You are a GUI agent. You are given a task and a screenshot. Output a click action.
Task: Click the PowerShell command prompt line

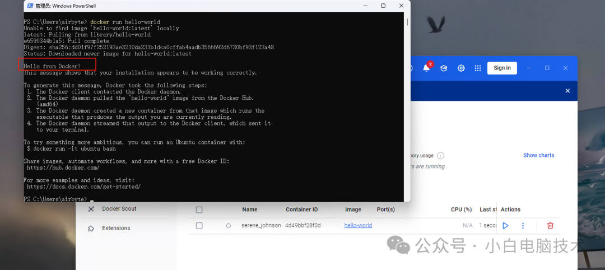click(58, 199)
